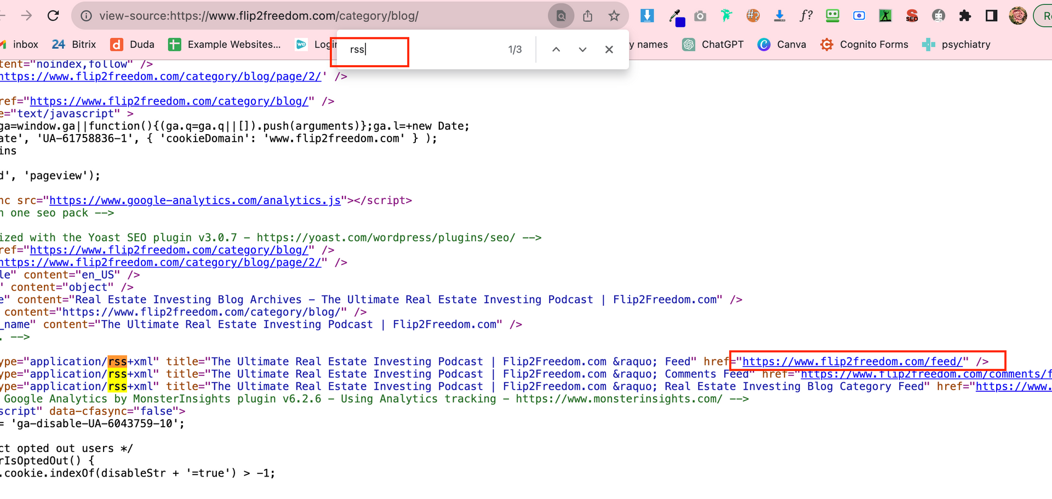Image resolution: width=1052 pixels, height=499 pixels.
Task: Open the red SEO extension
Action: point(912,16)
